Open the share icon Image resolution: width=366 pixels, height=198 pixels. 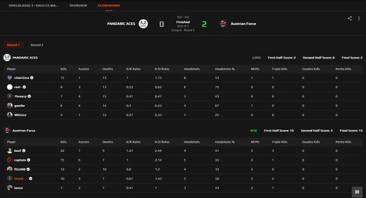pos(349,18)
